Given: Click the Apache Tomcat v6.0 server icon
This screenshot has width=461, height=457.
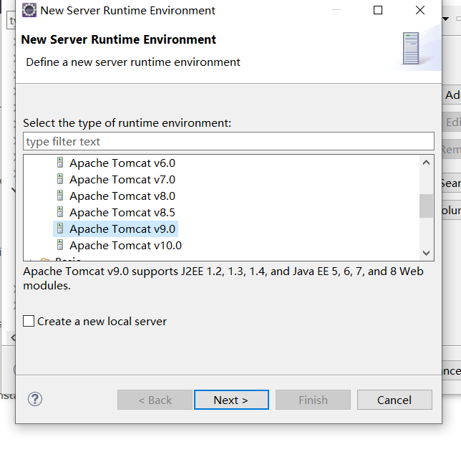Looking at the screenshot, I should [x=60, y=163].
